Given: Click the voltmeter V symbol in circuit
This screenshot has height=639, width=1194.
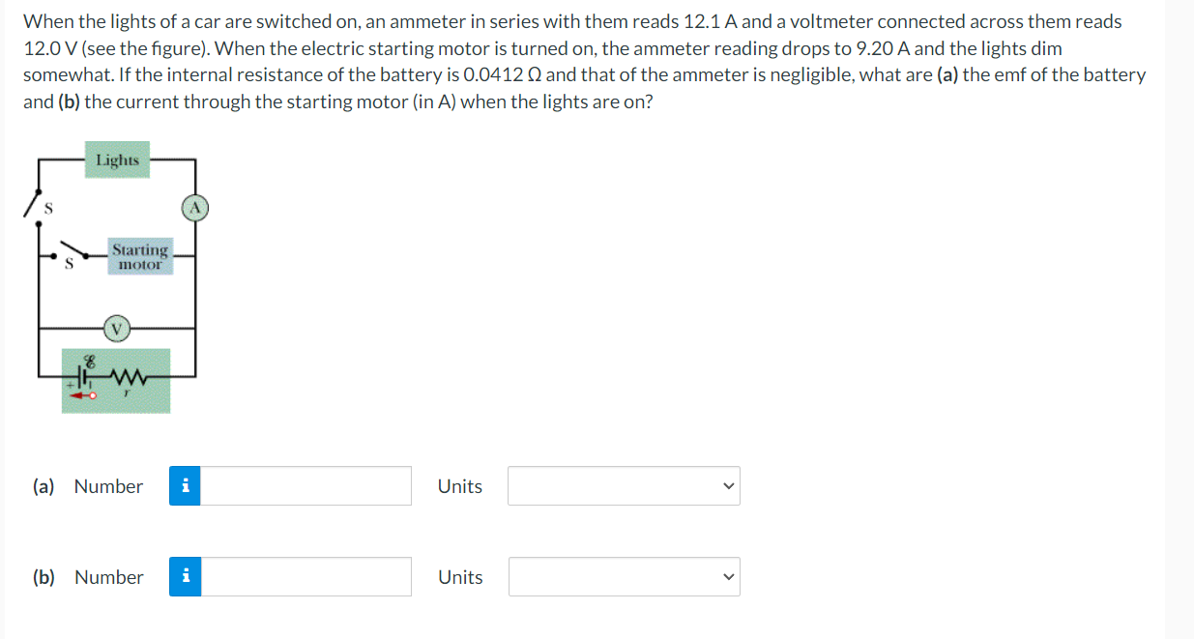Looking at the screenshot, I should [x=117, y=328].
